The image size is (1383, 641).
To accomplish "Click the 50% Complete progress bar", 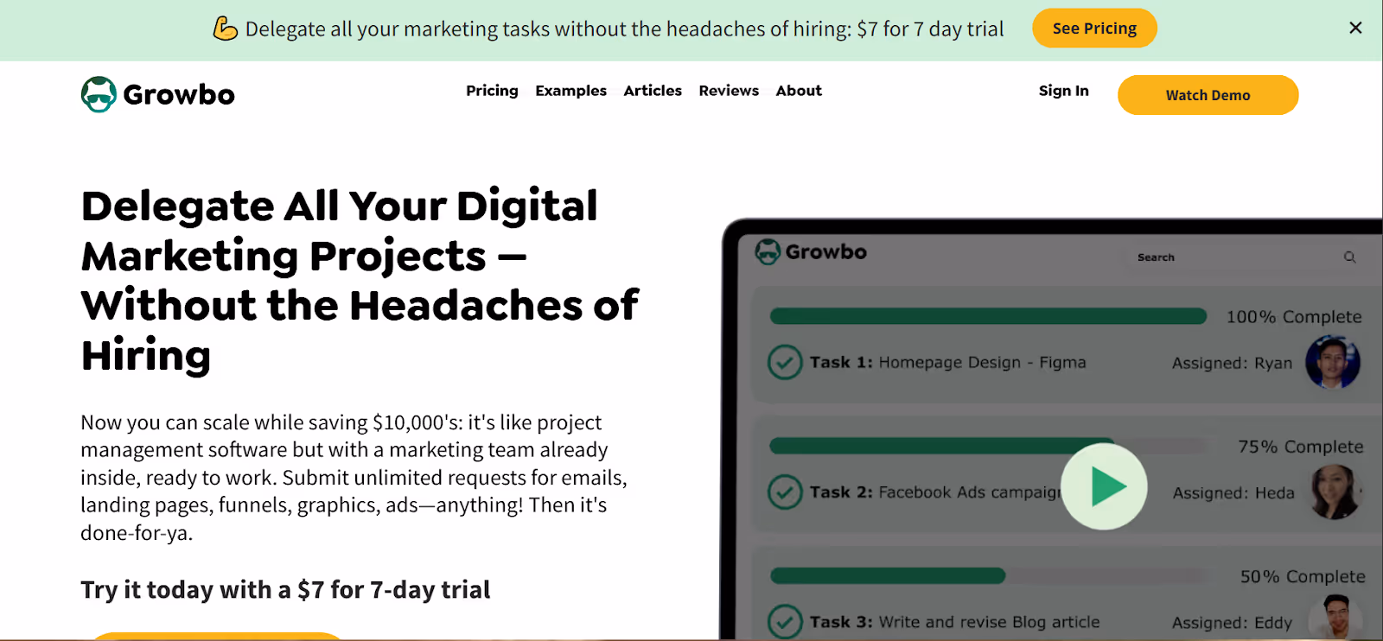I will (x=988, y=575).
